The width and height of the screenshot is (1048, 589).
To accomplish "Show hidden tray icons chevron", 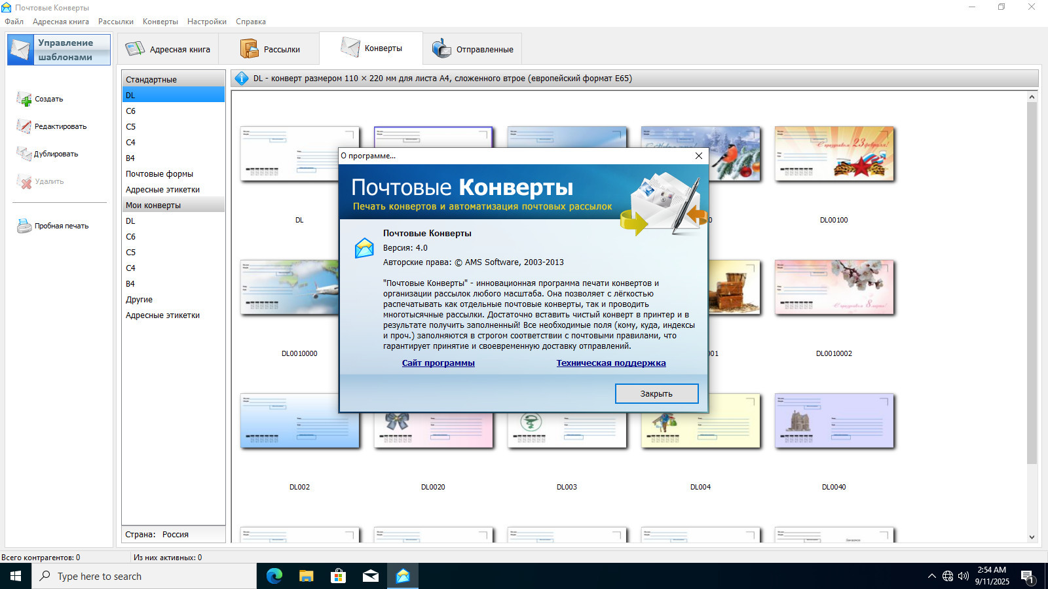I will (x=931, y=576).
